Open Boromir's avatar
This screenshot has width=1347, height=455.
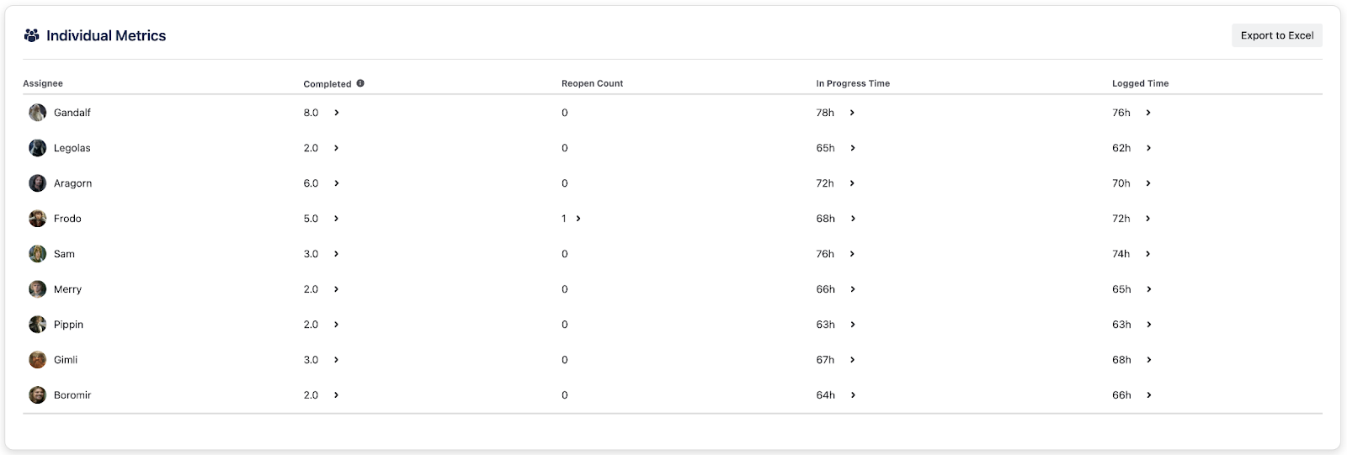coord(37,395)
